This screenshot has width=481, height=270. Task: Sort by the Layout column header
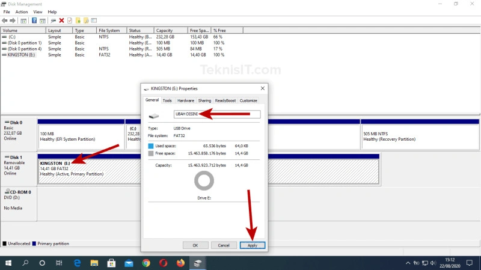coord(59,31)
